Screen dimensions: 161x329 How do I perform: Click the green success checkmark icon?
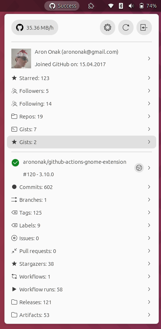[x=15, y=163]
